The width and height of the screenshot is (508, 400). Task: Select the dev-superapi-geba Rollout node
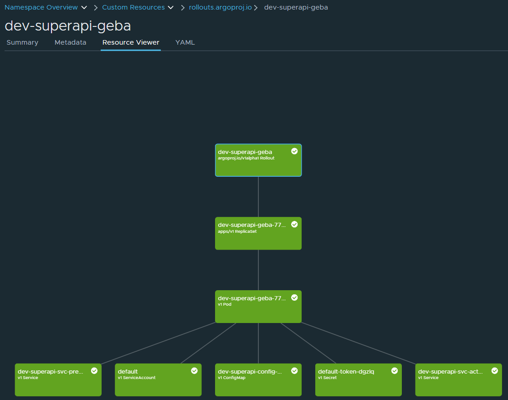coord(258,164)
